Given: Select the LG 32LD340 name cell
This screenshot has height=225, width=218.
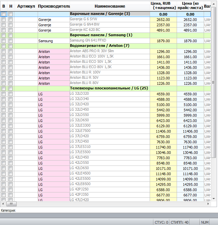Looking at the screenshot, I should [110, 99].
